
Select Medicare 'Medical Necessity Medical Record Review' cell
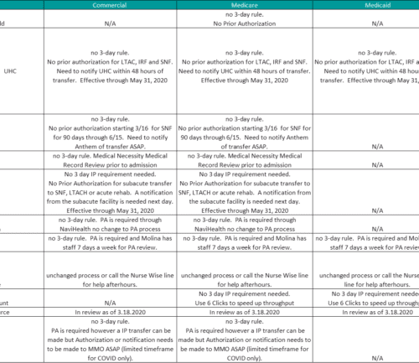(245, 160)
